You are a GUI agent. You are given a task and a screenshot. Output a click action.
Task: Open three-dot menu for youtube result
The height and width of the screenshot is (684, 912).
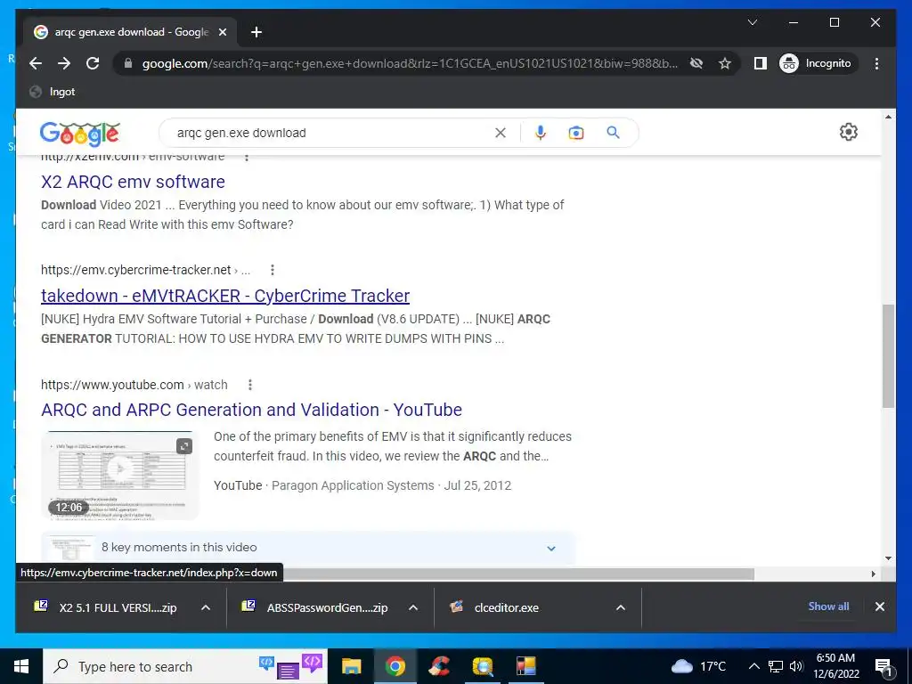coord(250,385)
